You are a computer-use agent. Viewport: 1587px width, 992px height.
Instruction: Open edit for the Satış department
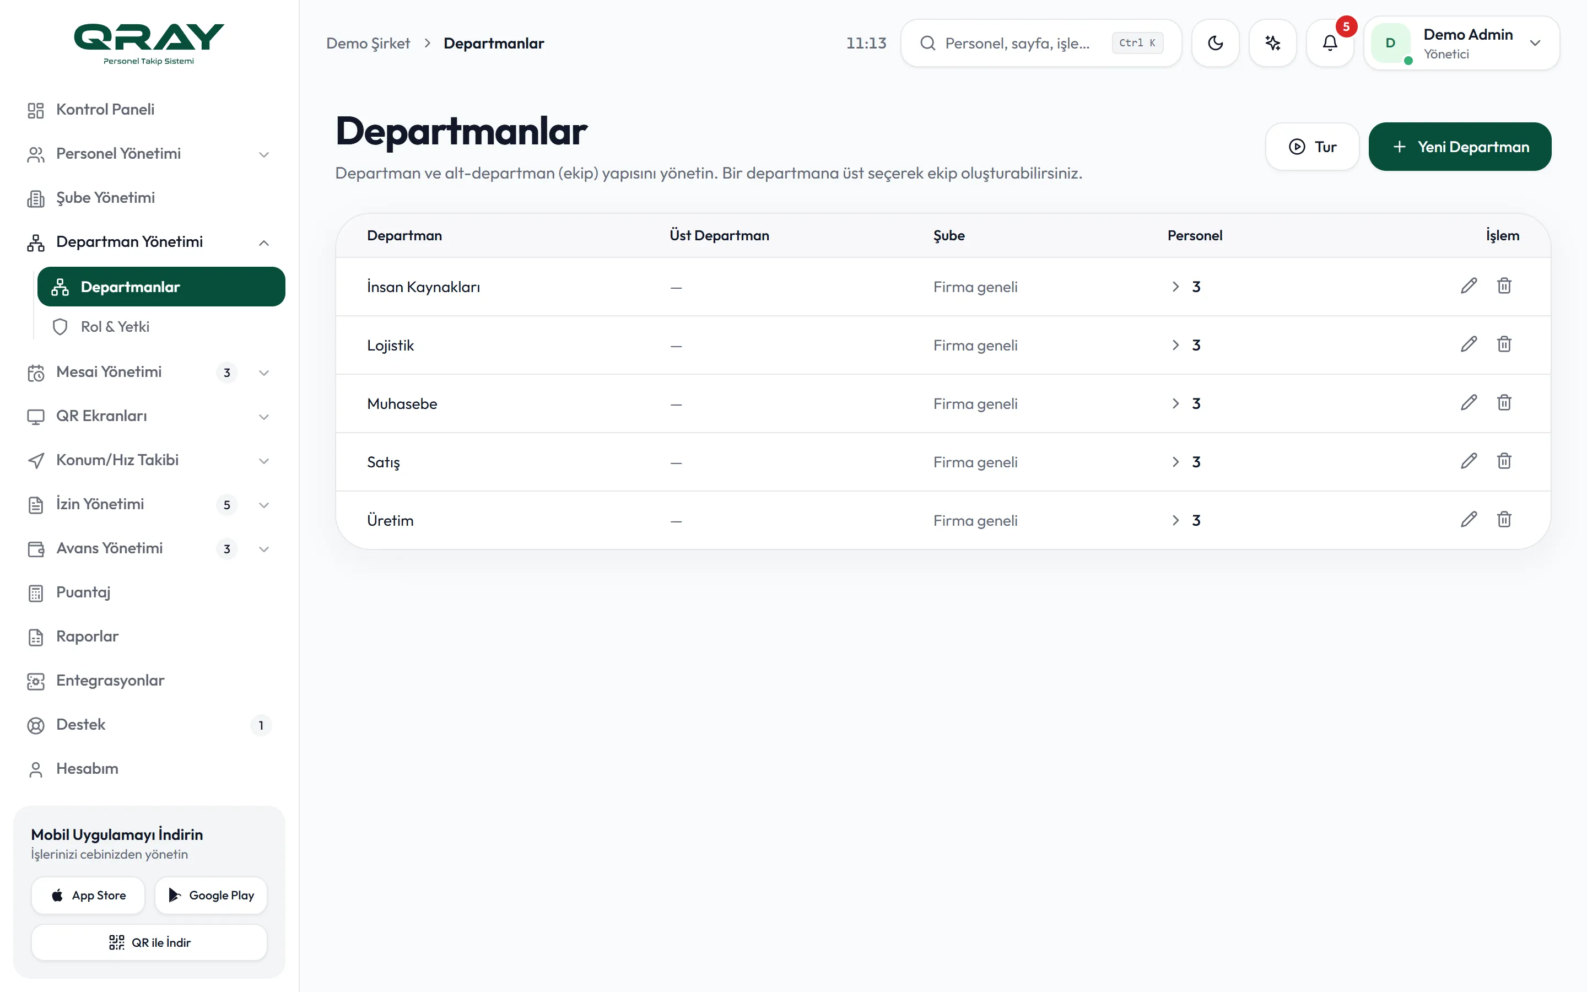(1469, 461)
